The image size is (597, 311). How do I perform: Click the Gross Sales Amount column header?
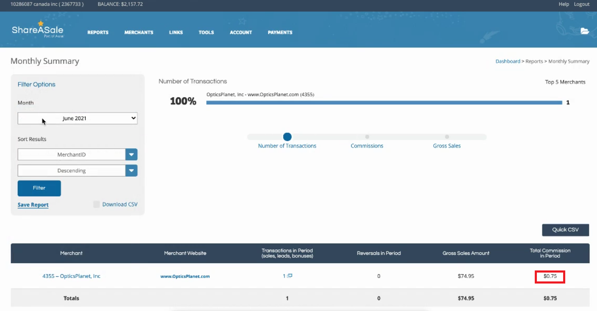[466, 253]
